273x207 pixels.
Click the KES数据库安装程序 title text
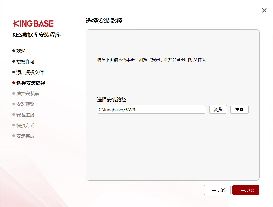[36, 35]
